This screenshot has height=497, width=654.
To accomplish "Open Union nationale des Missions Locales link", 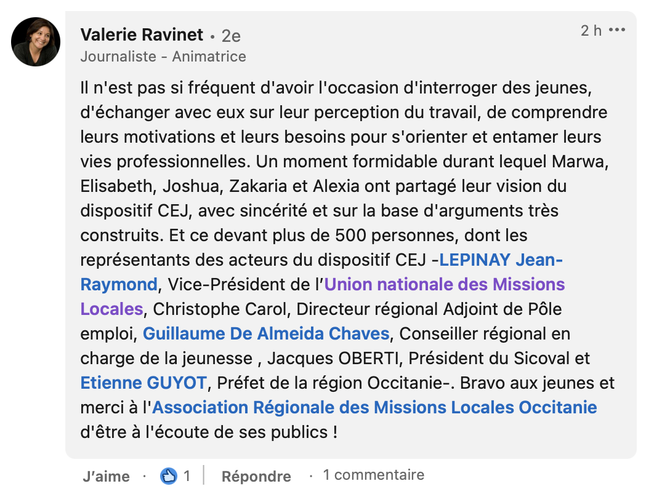I will pyautogui.click(x=445, y=285).
